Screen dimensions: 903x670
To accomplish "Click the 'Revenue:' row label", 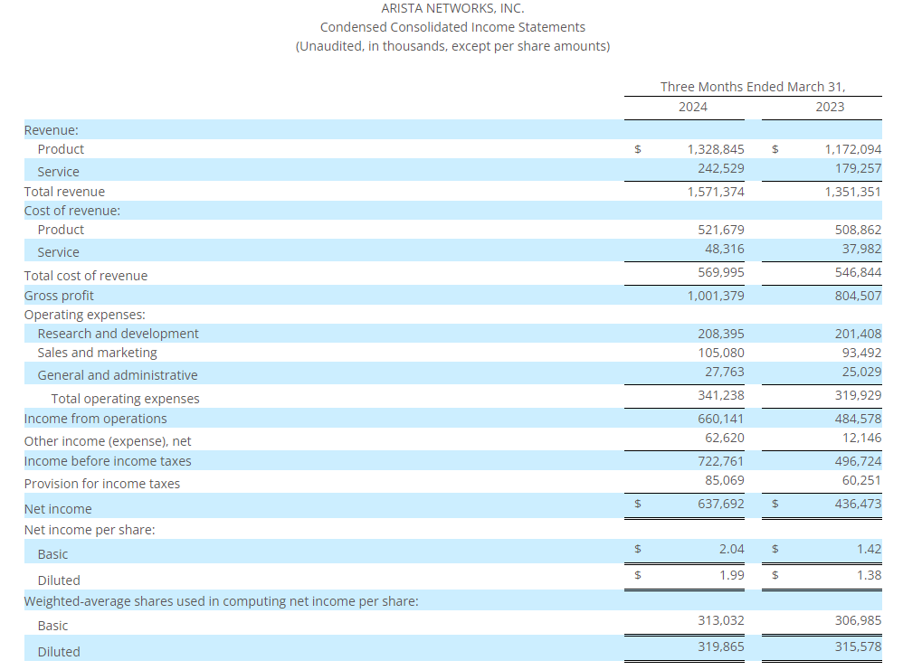I will click(x=52, y=130).
